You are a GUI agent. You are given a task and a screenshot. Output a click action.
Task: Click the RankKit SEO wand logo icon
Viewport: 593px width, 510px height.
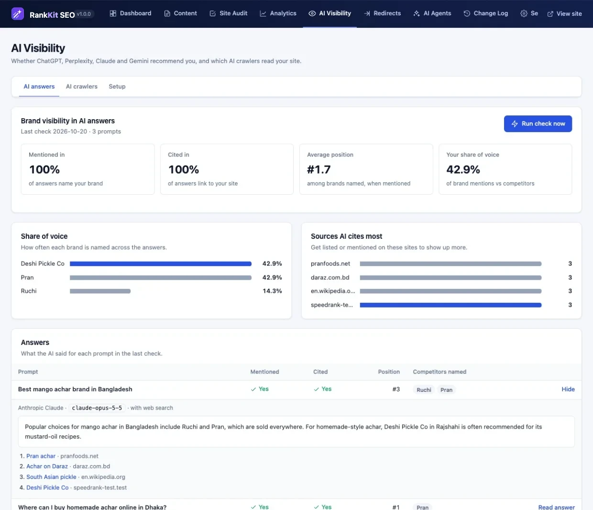[18, 14]
